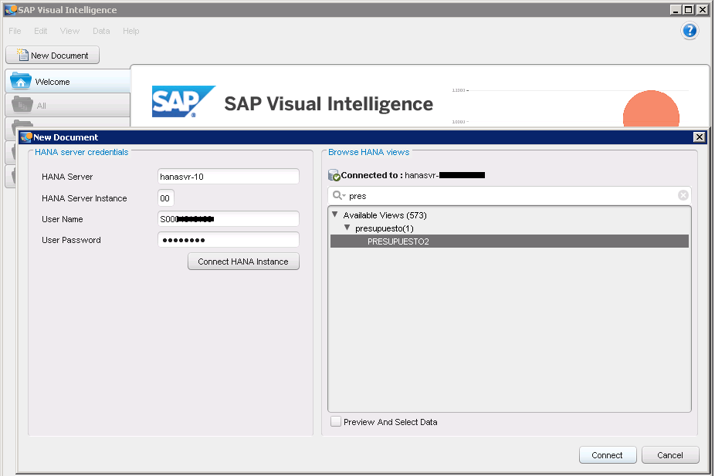
Task: Click the New Document toolbar button
Action: (53, 56)
